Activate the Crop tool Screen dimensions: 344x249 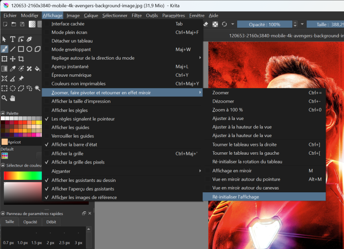[21, 59]
